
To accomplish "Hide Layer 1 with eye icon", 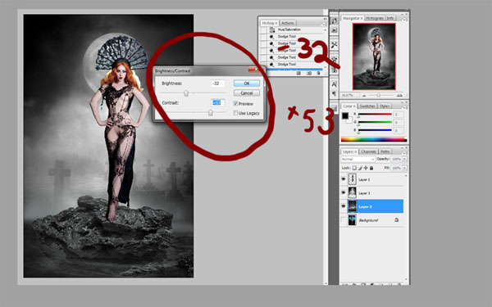I will pyautogui.click(x=344, y=179).
